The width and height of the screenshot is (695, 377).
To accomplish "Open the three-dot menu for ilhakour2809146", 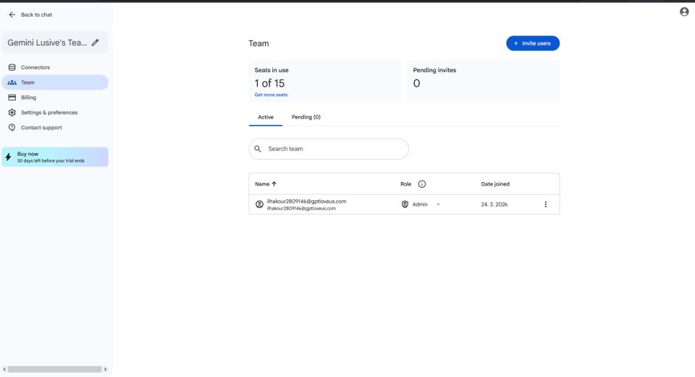I will pos(546,204).
